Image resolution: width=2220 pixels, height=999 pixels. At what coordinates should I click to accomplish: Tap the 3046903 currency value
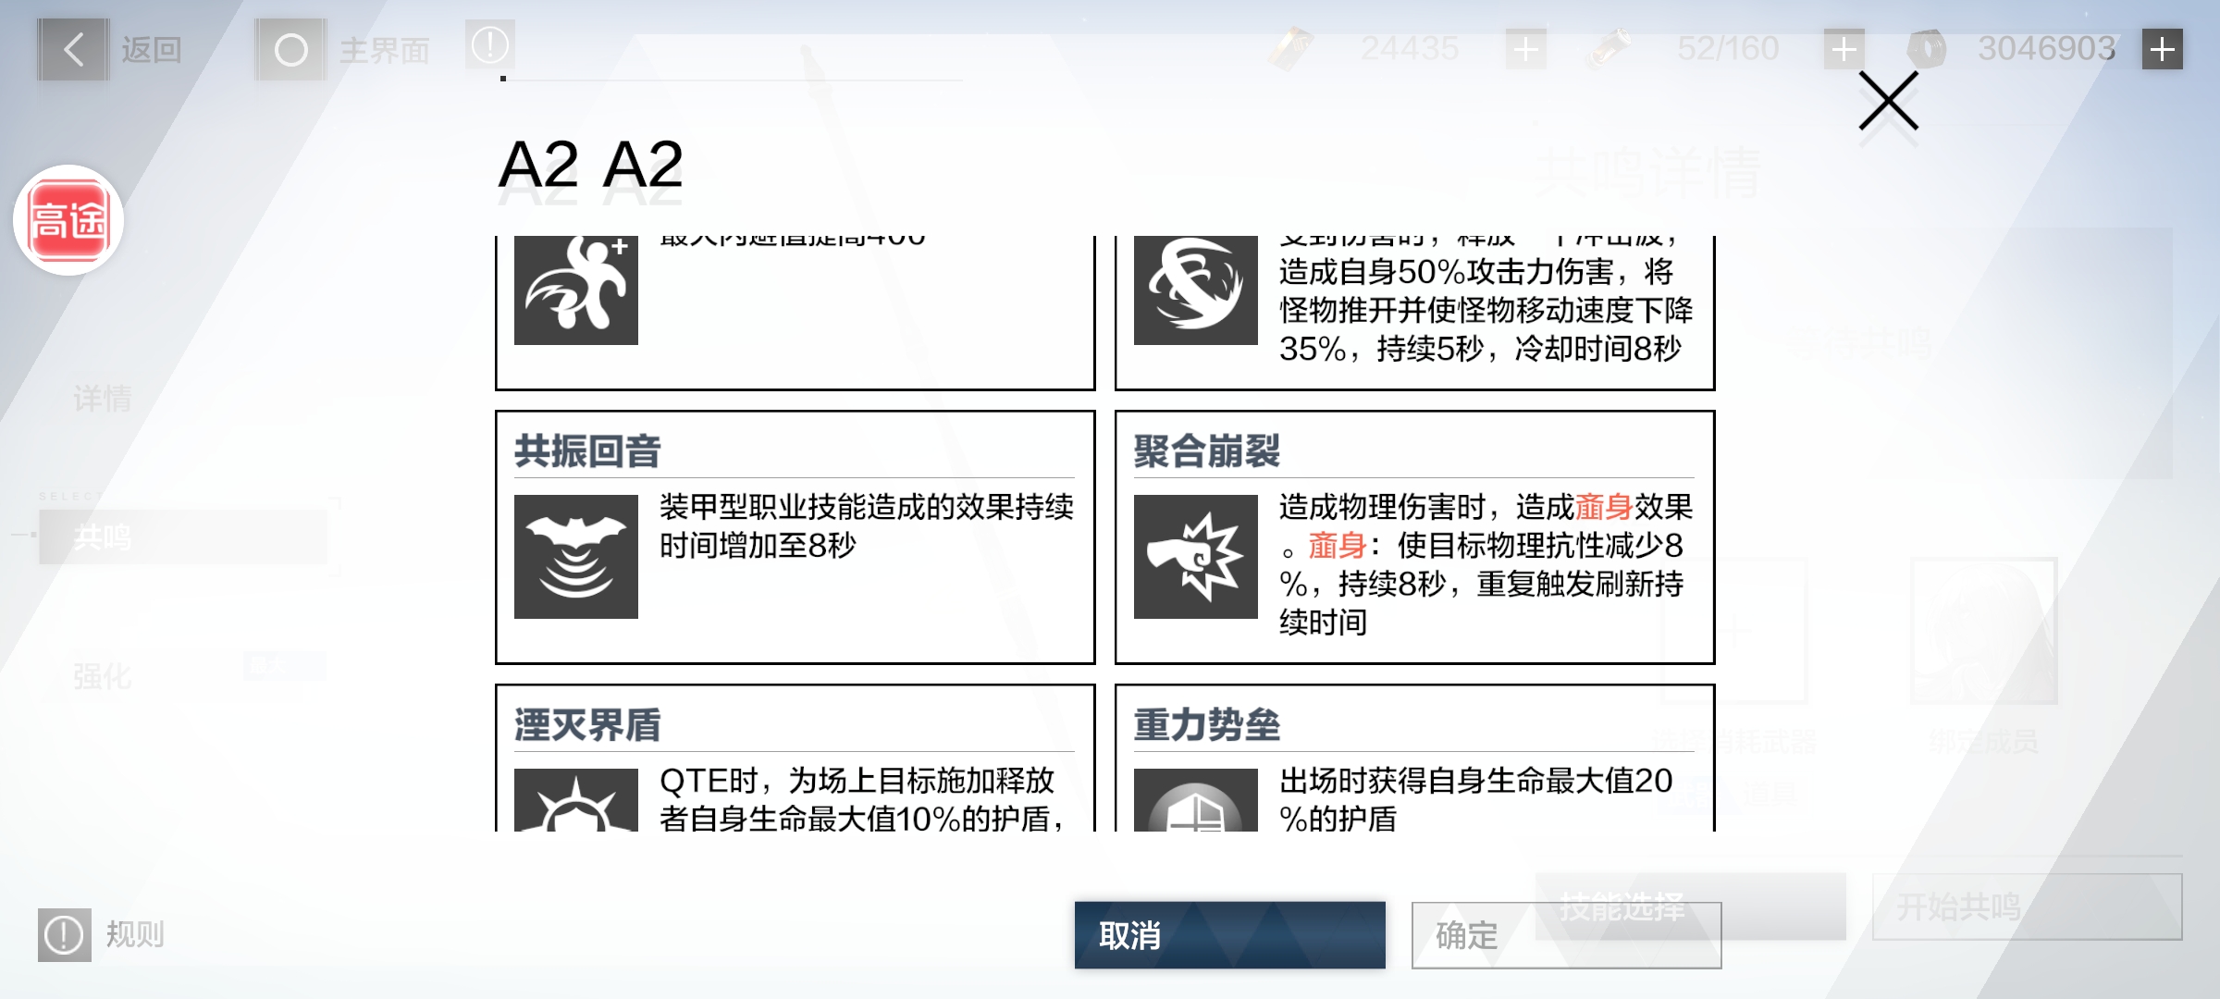click(2047, 48)
